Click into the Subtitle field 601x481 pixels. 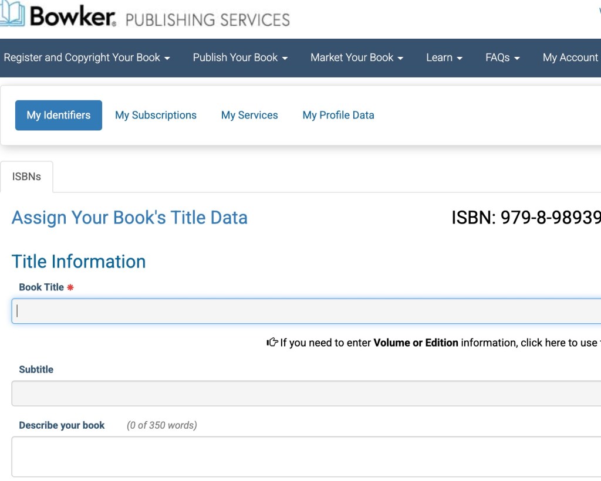click(x=305, y=393)
